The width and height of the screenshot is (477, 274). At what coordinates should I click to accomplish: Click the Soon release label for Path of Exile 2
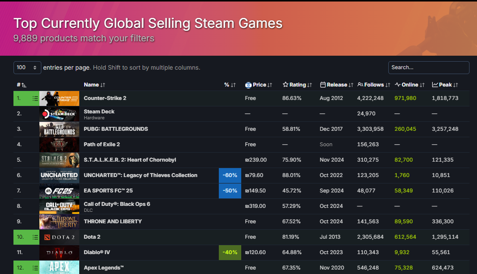pos(326,145)
